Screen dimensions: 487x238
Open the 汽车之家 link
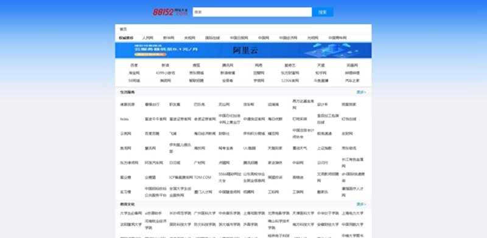pos(352,81)
